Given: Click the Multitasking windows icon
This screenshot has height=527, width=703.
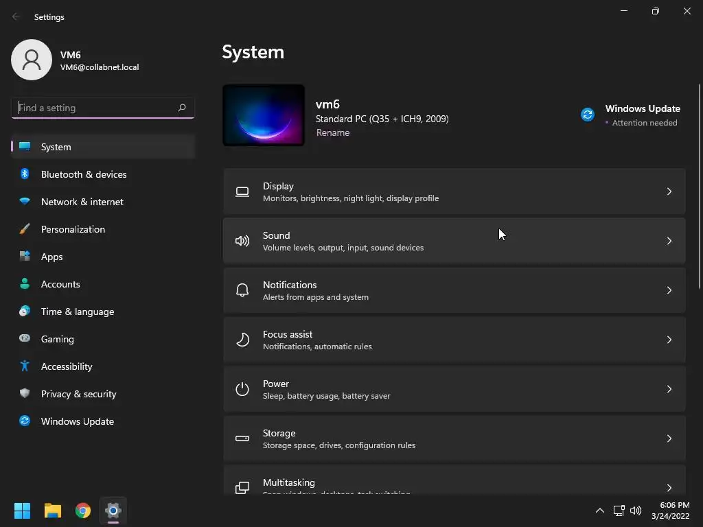Looking at the screenshot, I should [x=242, y=488].
